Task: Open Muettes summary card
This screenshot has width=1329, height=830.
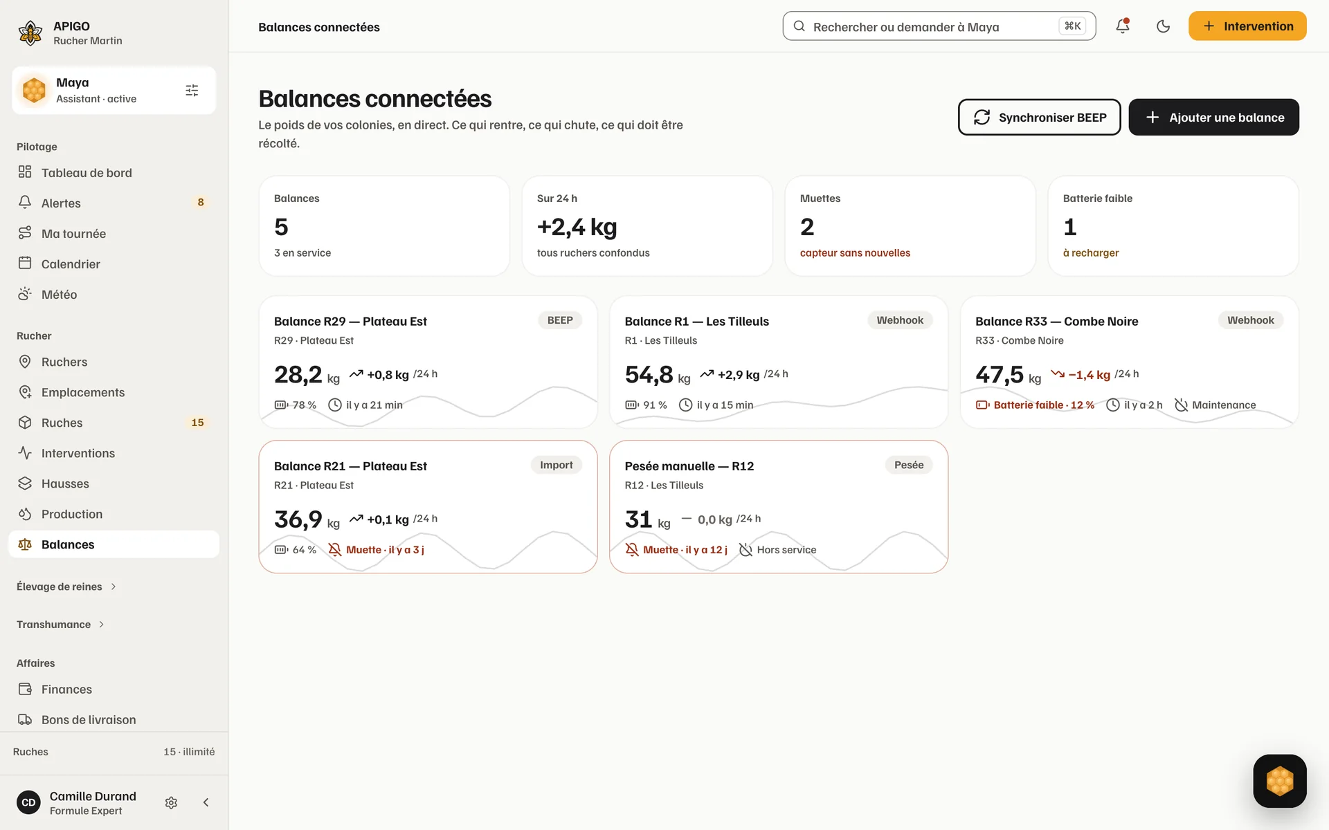Action: 910,225
